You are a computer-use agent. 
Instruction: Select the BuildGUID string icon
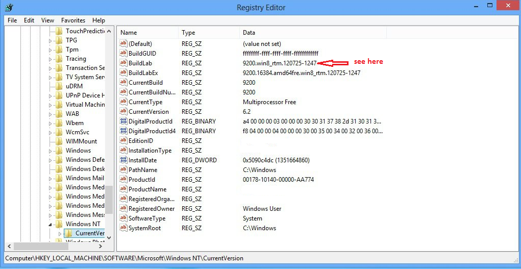point(123,53)
